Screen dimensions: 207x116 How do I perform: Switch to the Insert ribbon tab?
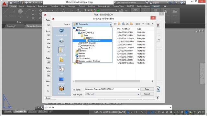click(x=21, y=6)
